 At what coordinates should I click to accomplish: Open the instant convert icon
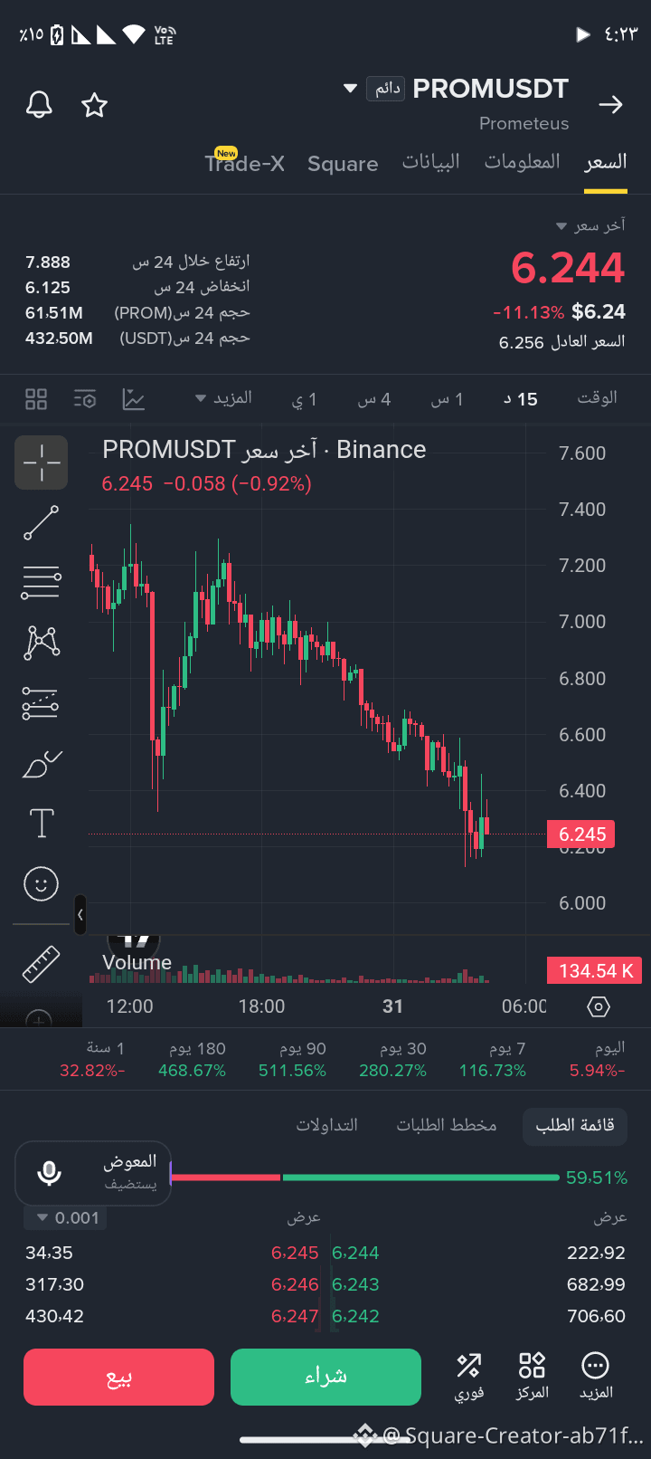pyautogui.click(x=469, y=1377)
